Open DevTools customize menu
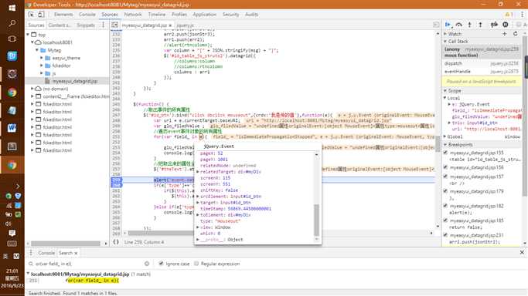 click(x=523, y=15)
